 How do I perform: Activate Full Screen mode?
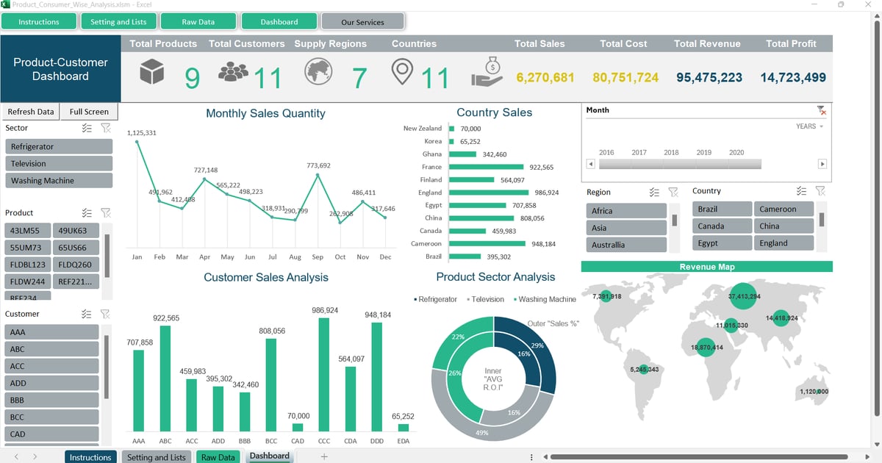pyautogui.click(x=88, y=111)
